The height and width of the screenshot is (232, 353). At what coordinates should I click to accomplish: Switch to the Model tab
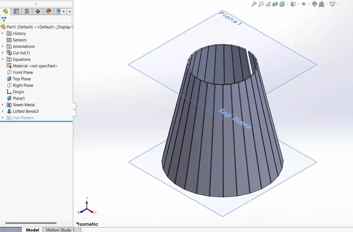pos(32,230)
